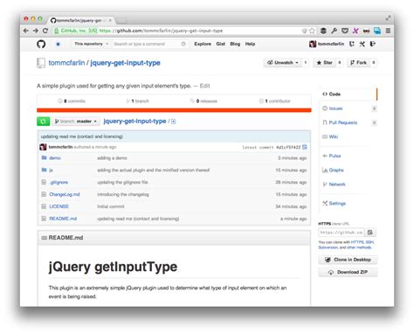Open the Wiki in sidebar
Image resolution: width=414 pixels, height=334 pixels.
[x=330, y=136]
